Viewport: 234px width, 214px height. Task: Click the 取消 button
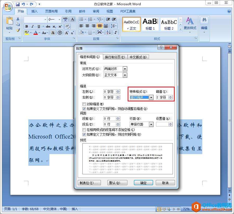pyautogui.click(x=165, y=183)
